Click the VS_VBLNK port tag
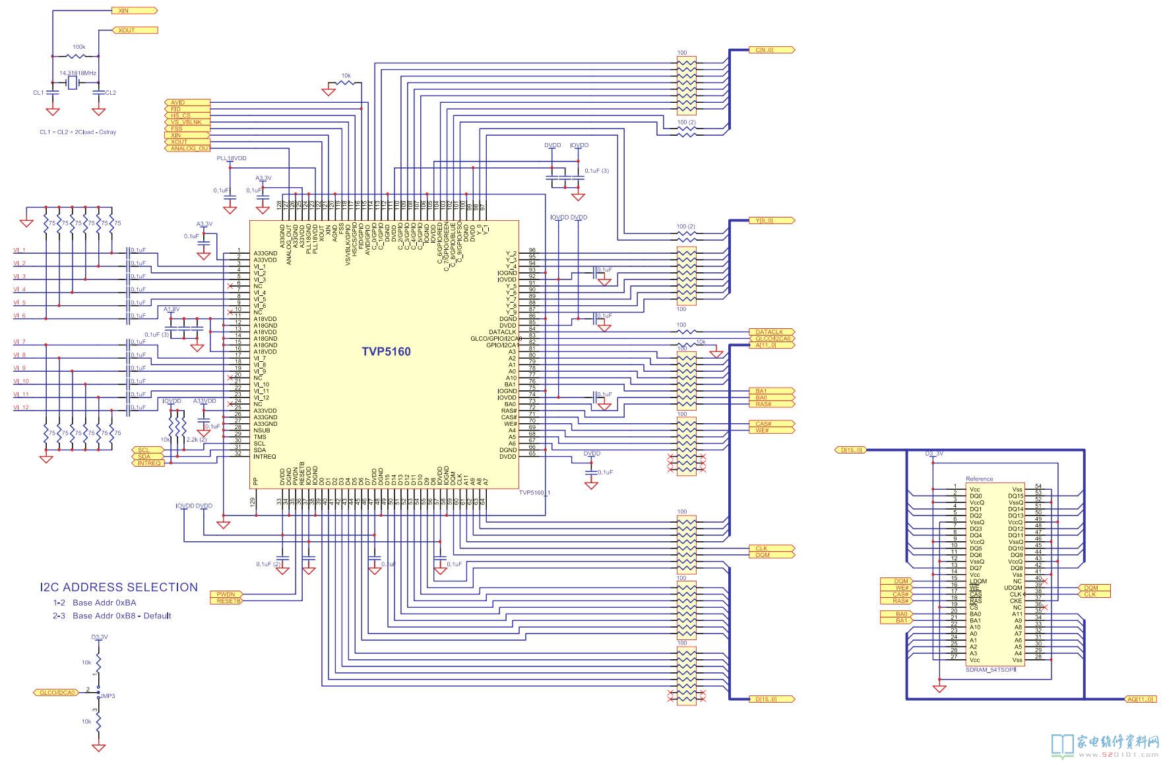The image size is (1165, 762). [x=187, y=122]
